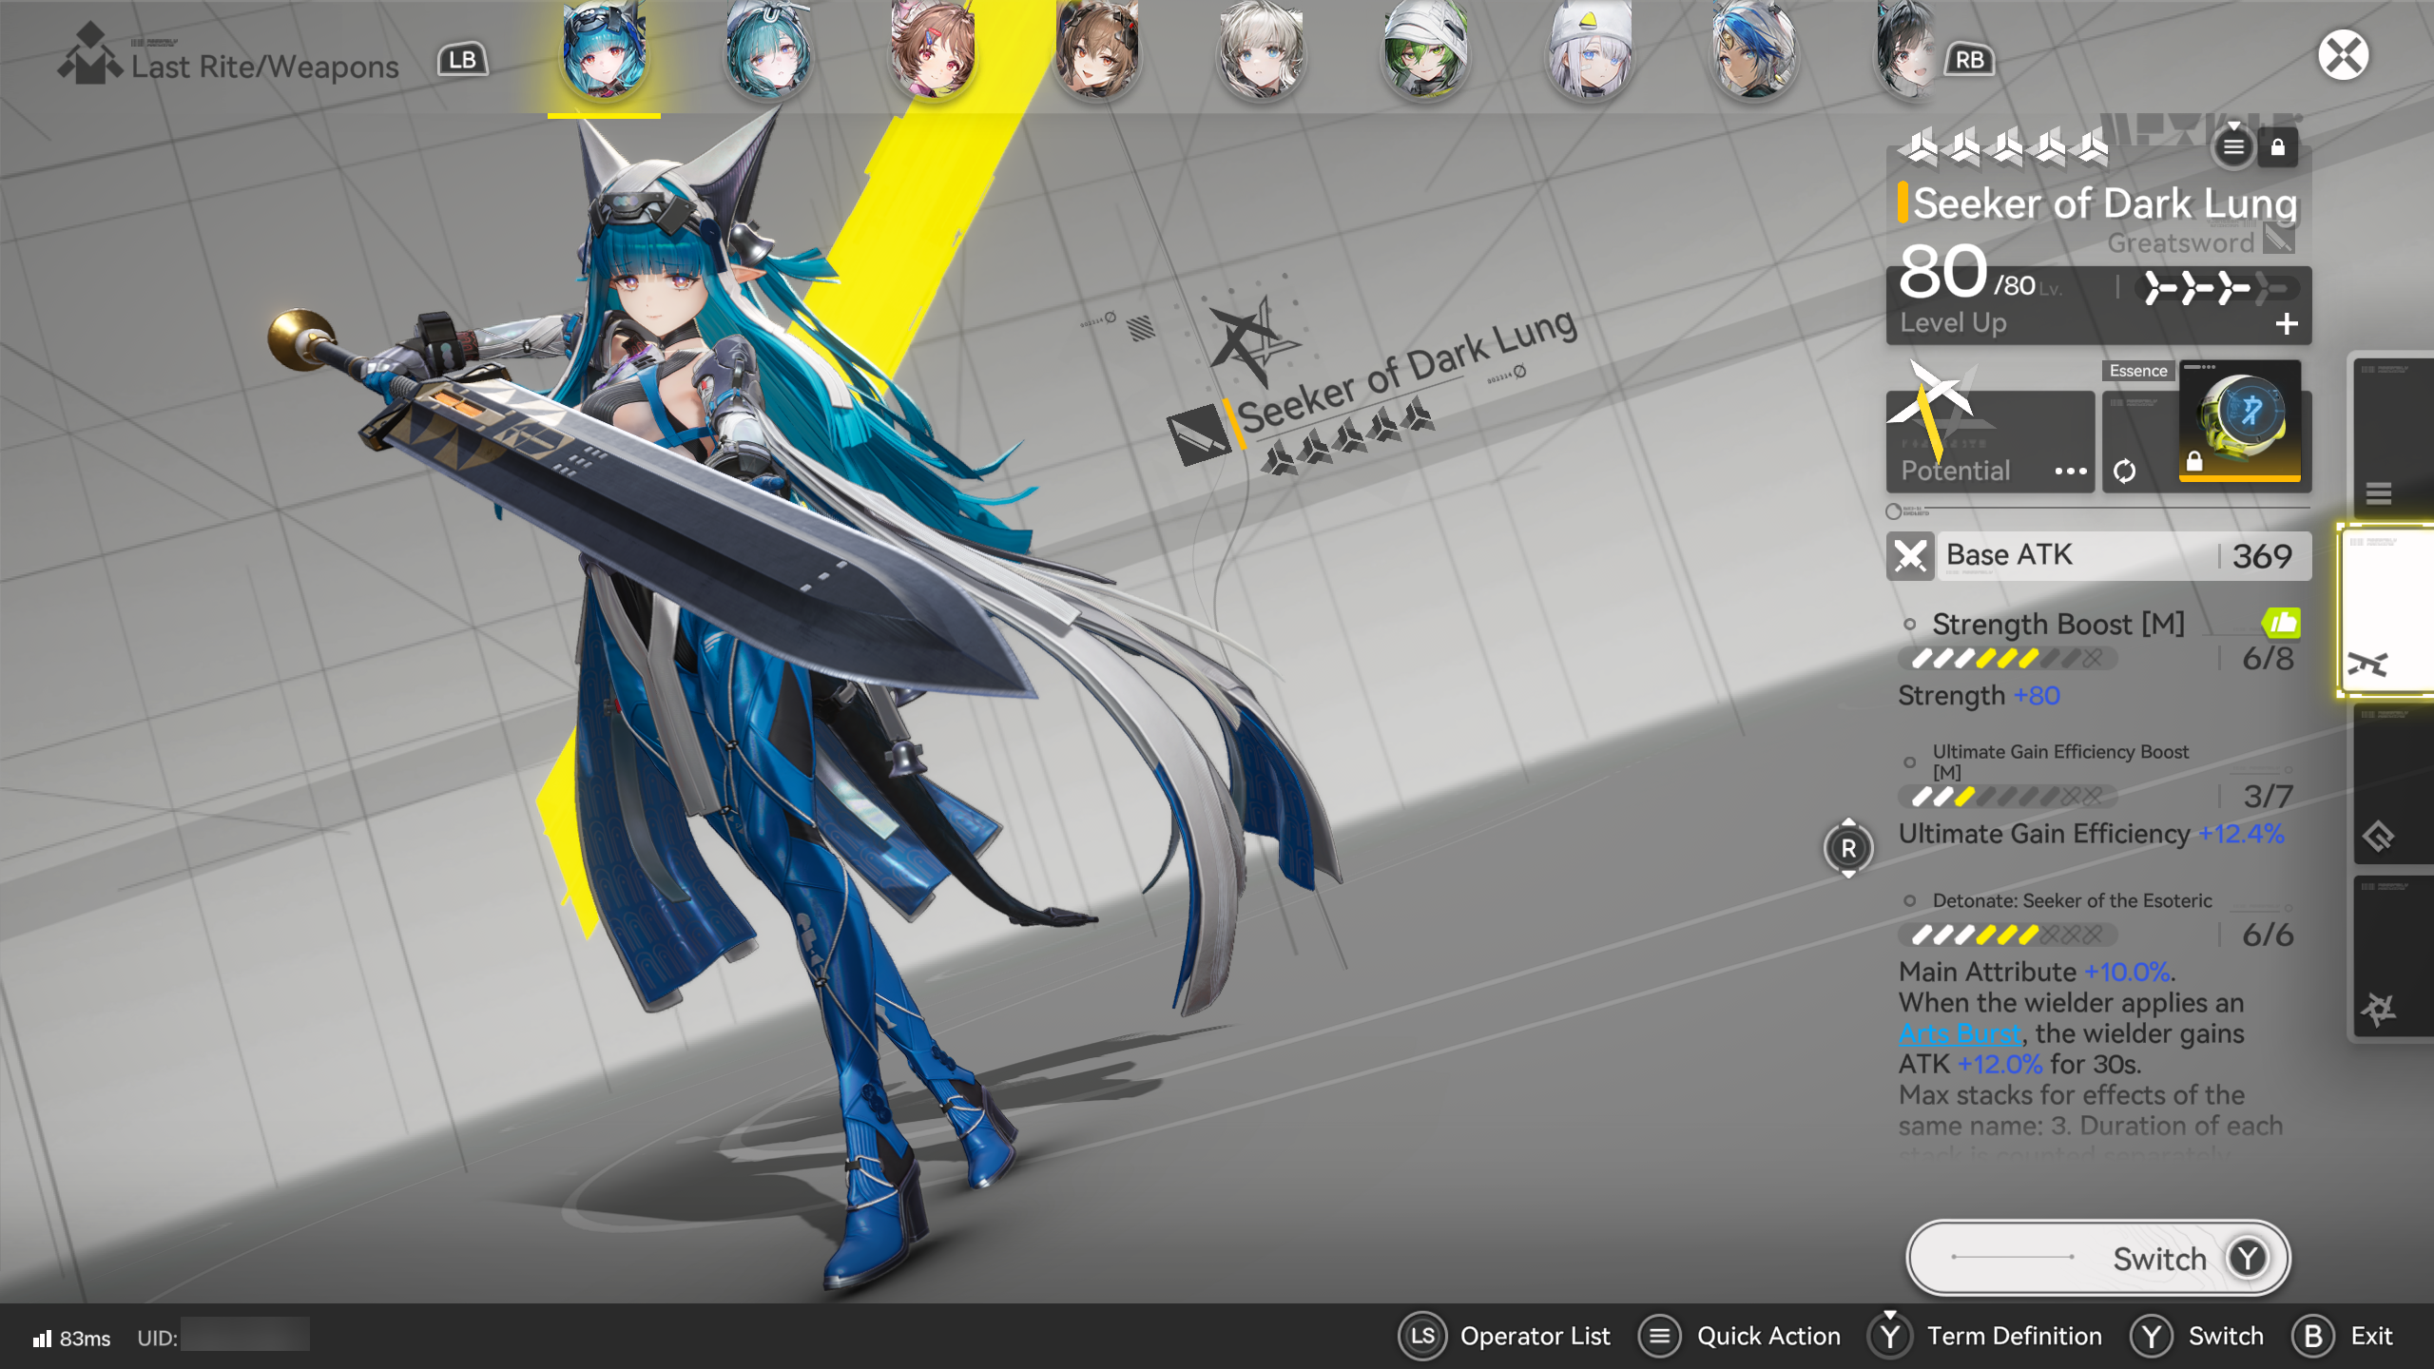Open the diamond-icon side tab
This screenshot has height=1369, width=2434.
coord(2379,837)
